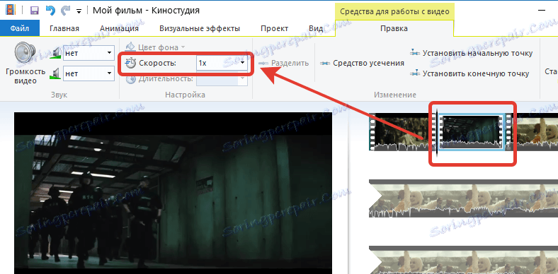Viewport: 558px width, 274px height.
Task: Click the Цвет фона paint bucket icon
Action: [x=131, y=47]
